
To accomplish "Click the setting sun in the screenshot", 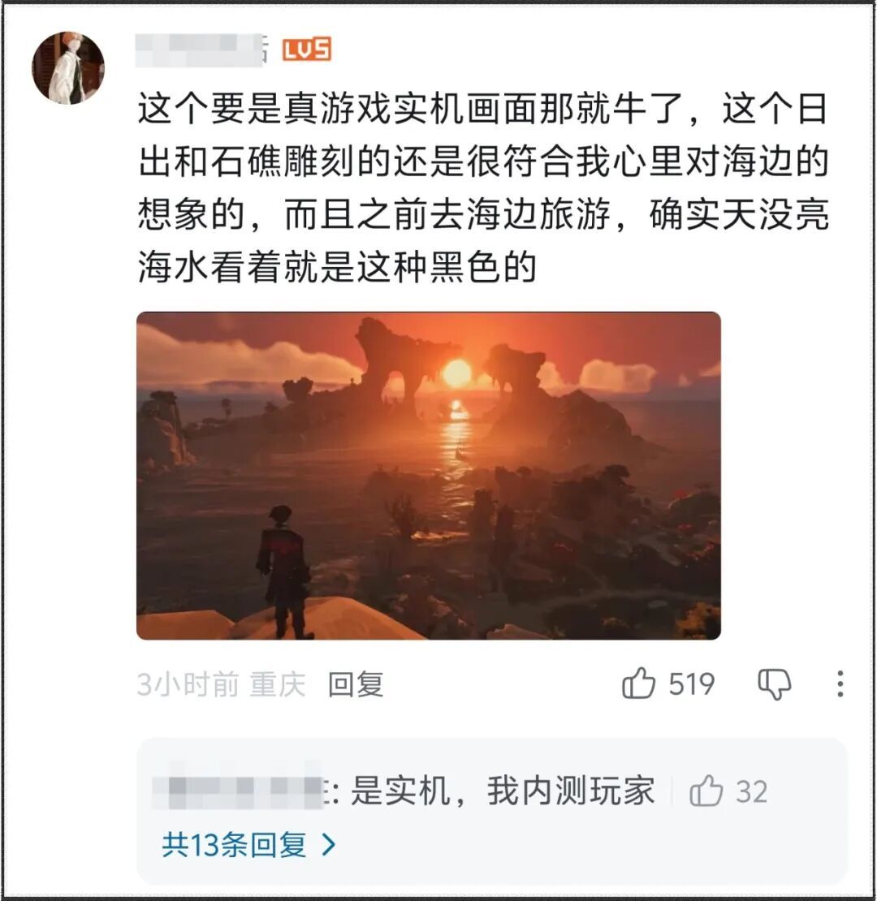I will coord(457,373).
